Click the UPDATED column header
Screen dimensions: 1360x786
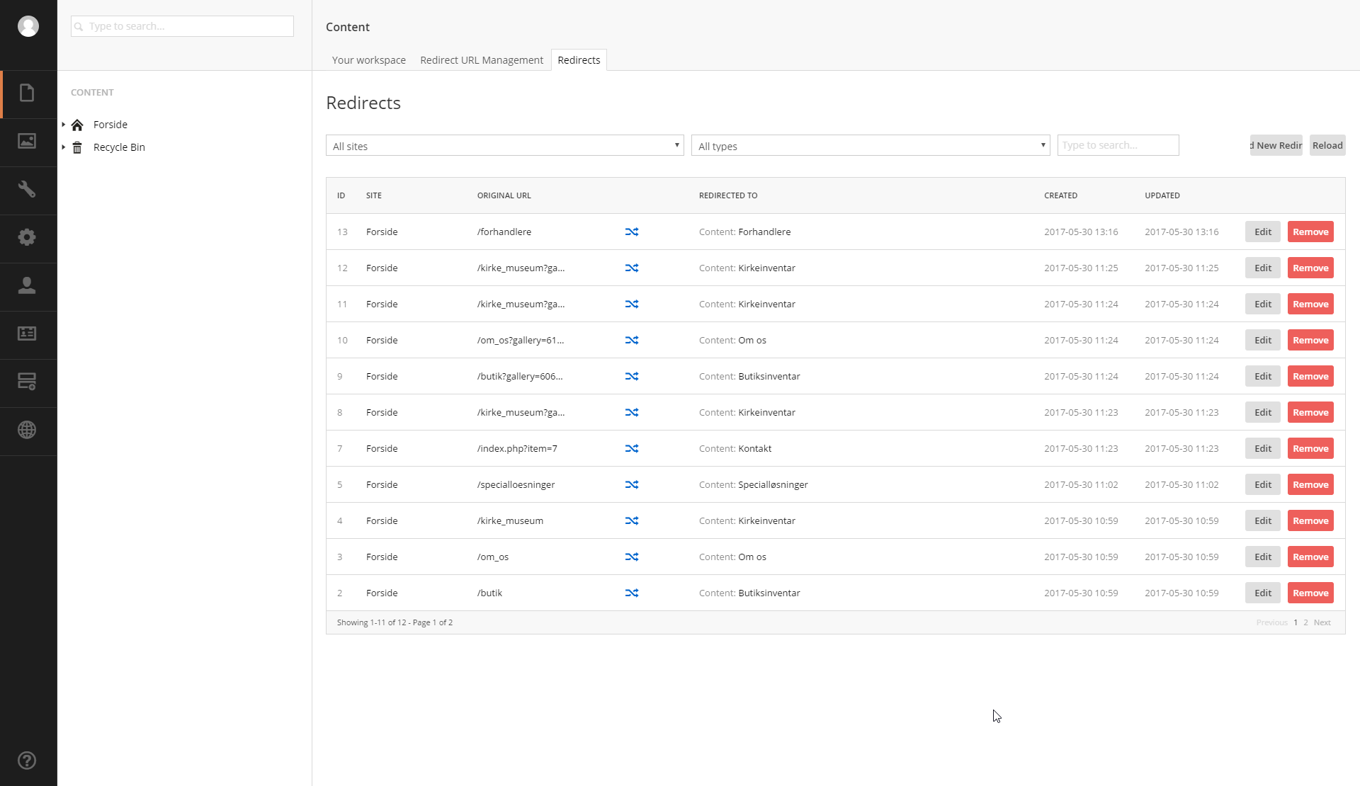pyautogui.click(x=1162, y=195)
